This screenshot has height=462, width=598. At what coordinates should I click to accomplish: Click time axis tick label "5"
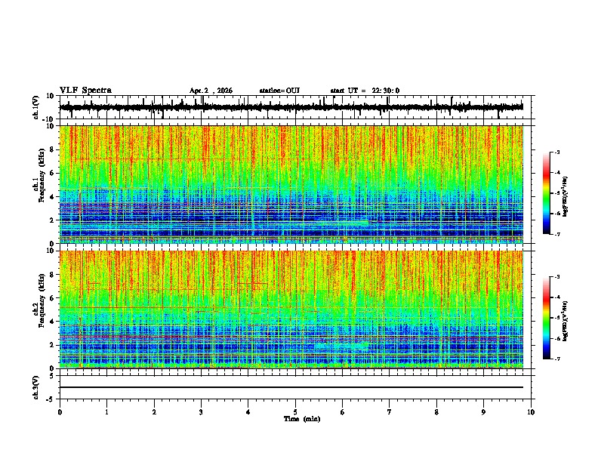pos(295,412)
